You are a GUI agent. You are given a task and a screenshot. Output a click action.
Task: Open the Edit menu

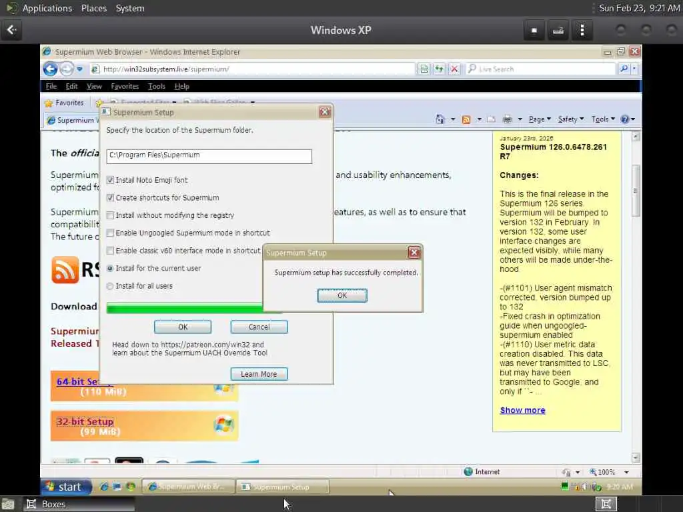click(71, 86)
